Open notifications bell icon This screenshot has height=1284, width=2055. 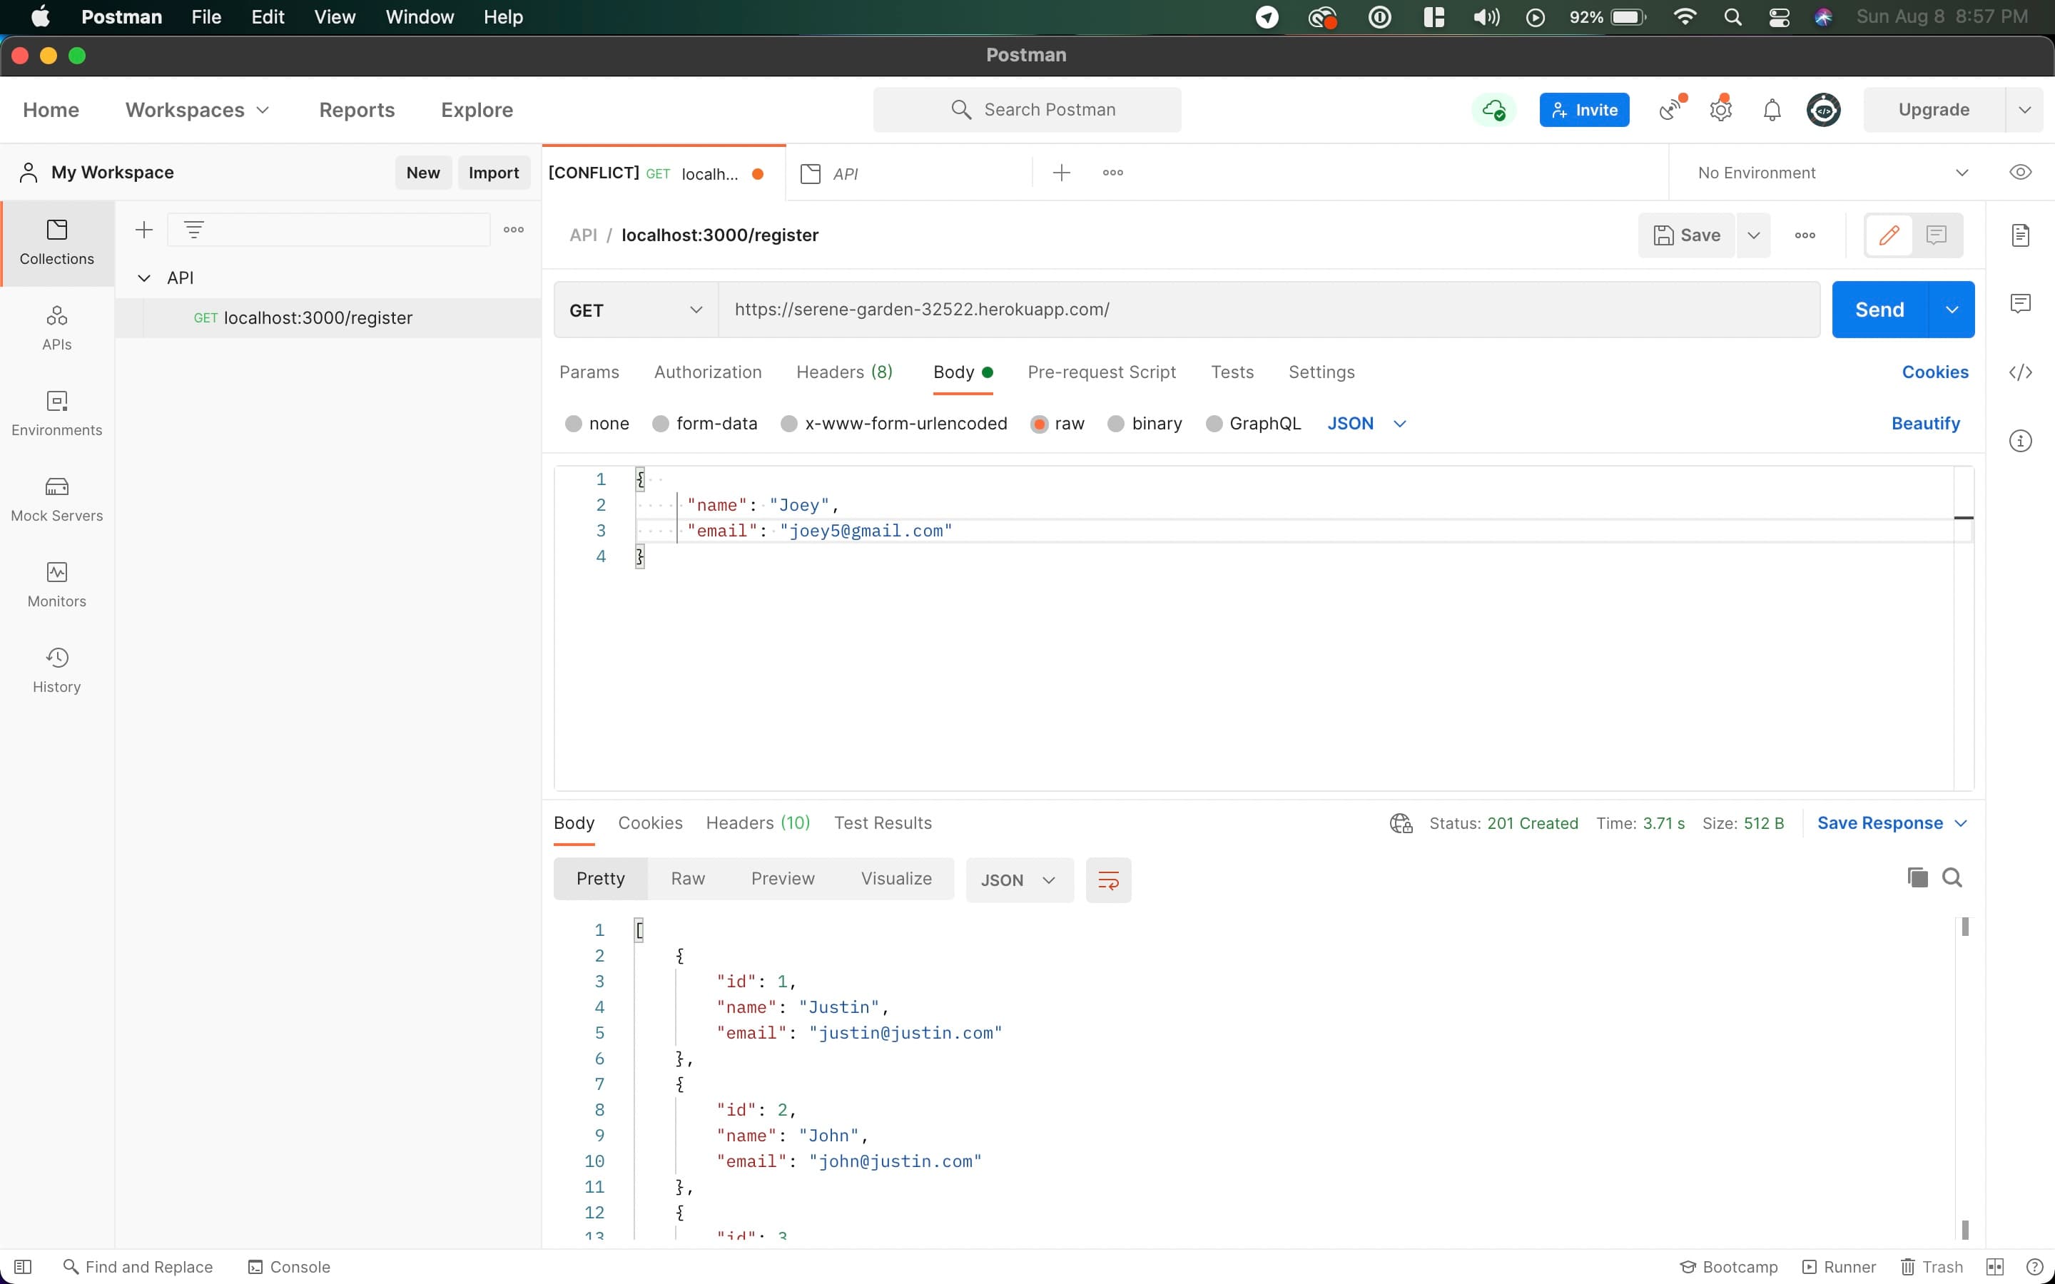[1772, 110]
